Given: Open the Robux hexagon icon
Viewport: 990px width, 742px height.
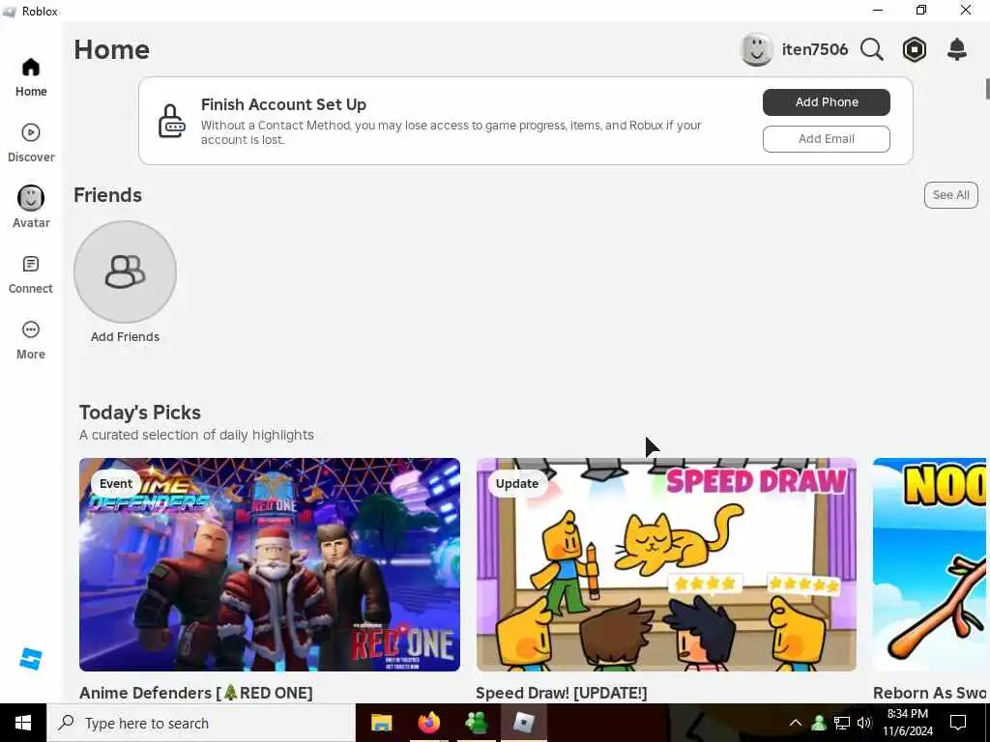Looking at the screenshot, I should pos(915,49).
